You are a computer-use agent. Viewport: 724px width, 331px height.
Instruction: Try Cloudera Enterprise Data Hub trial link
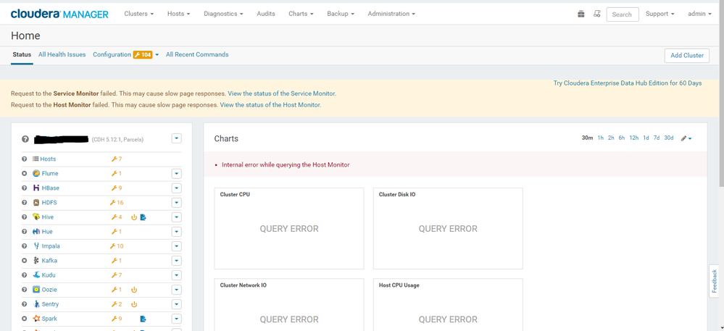628,83
